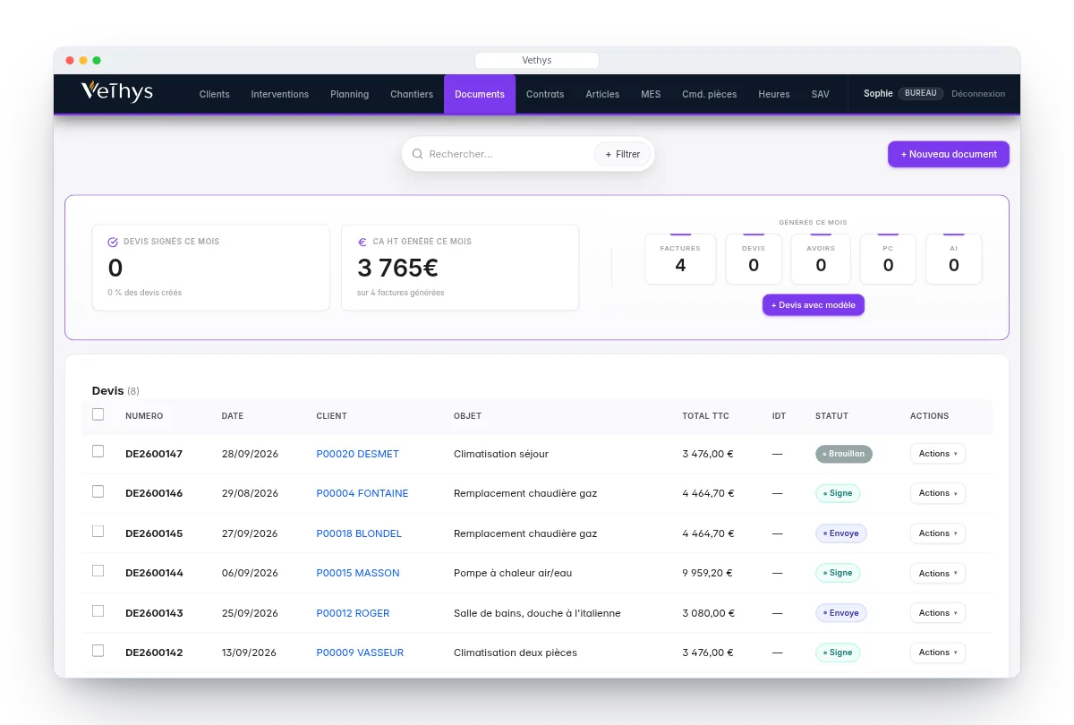Open Cmd. pièces section

click(710, 94)
